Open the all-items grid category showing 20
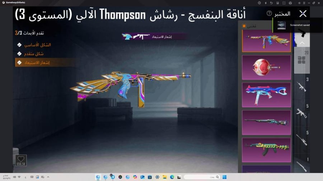Screen dimensions: 323x181 302,60
